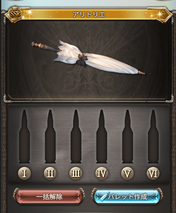Viewport: 176px width, 213px height.
Task: Select empty bullet slot IV
Action: [x=102, y=136]
